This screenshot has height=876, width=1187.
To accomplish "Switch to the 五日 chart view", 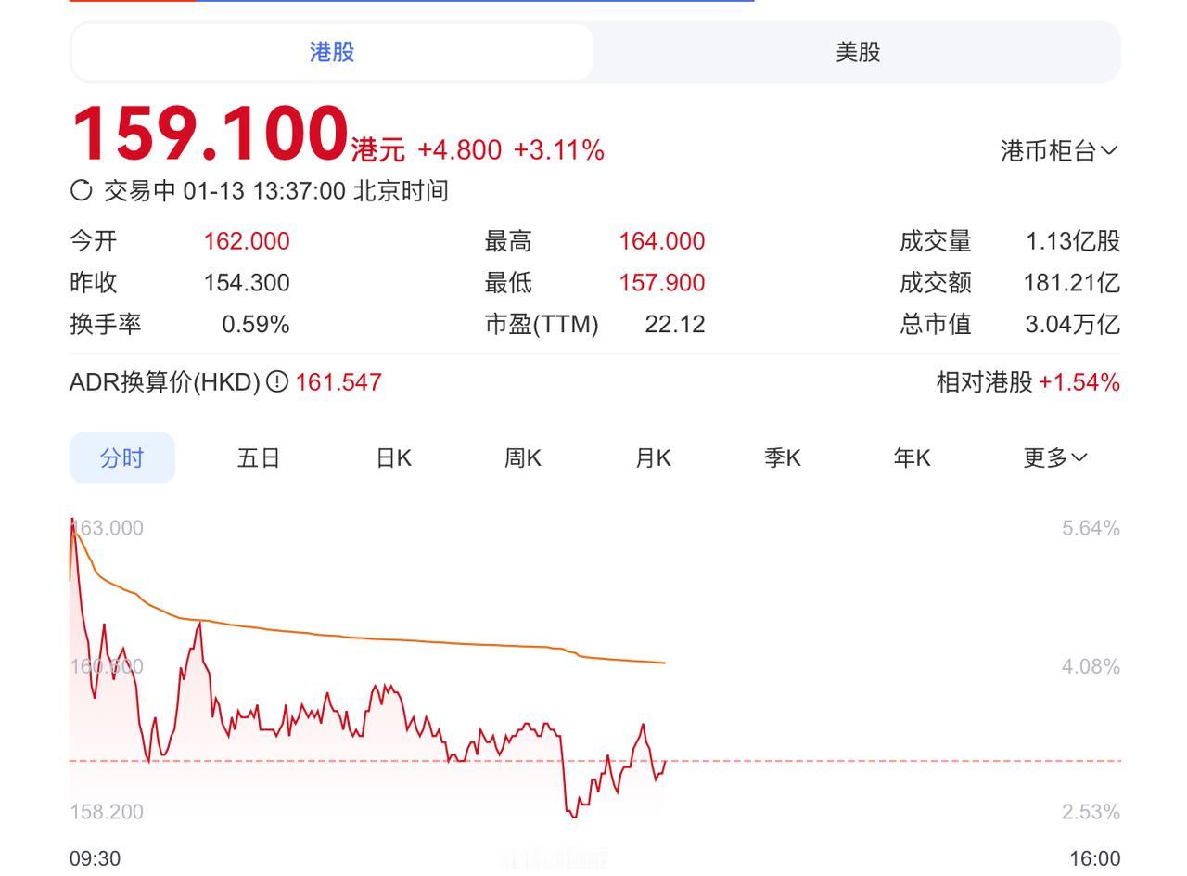I will [x=258, y=457].
